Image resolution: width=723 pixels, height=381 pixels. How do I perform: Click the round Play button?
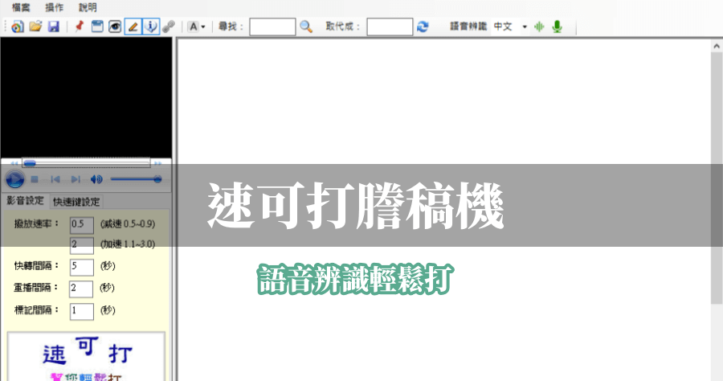click(14, 179)
